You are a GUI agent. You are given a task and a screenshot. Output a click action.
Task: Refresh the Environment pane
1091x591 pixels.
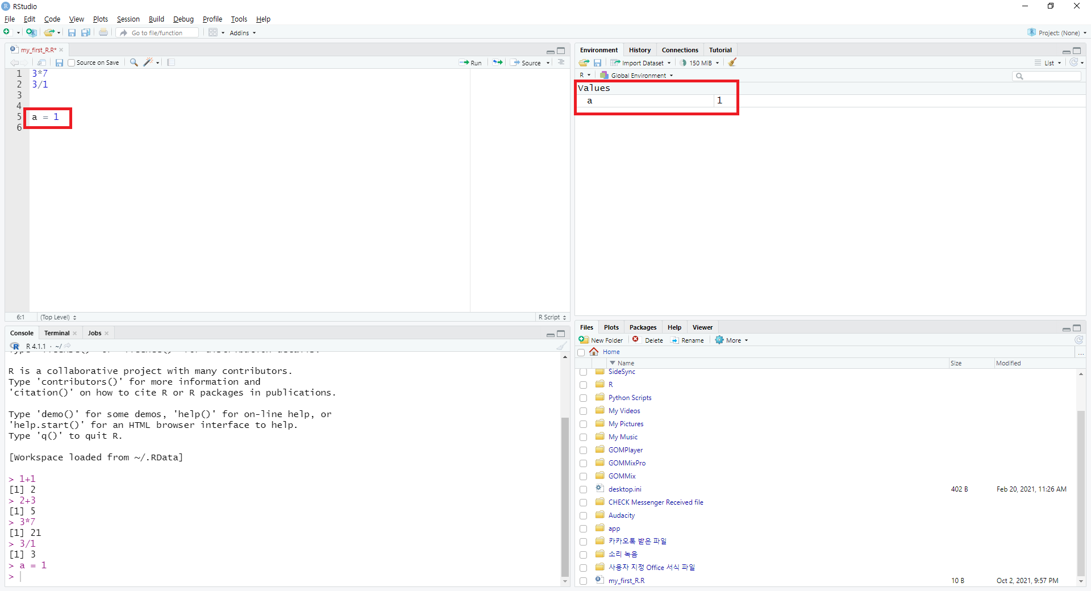(x=1073, y=63)
